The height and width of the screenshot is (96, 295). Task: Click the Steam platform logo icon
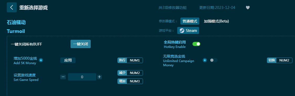coord(182,31)
